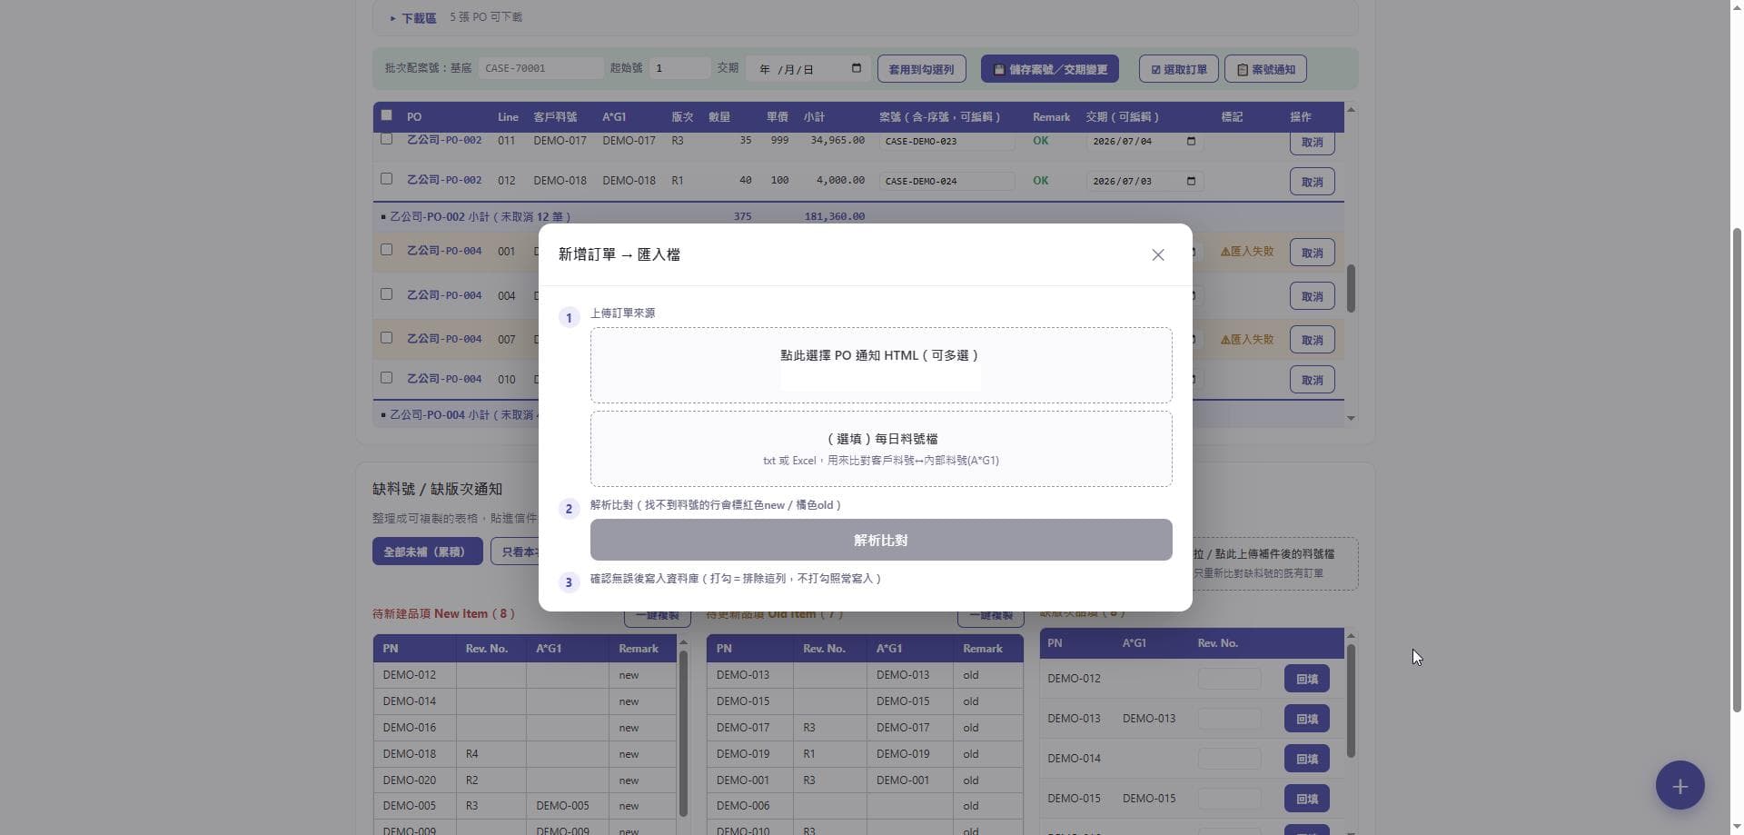1744x835 pixels.
Task: Click the CASE-DEMO-023 case number field
Action: click(946, 142)
